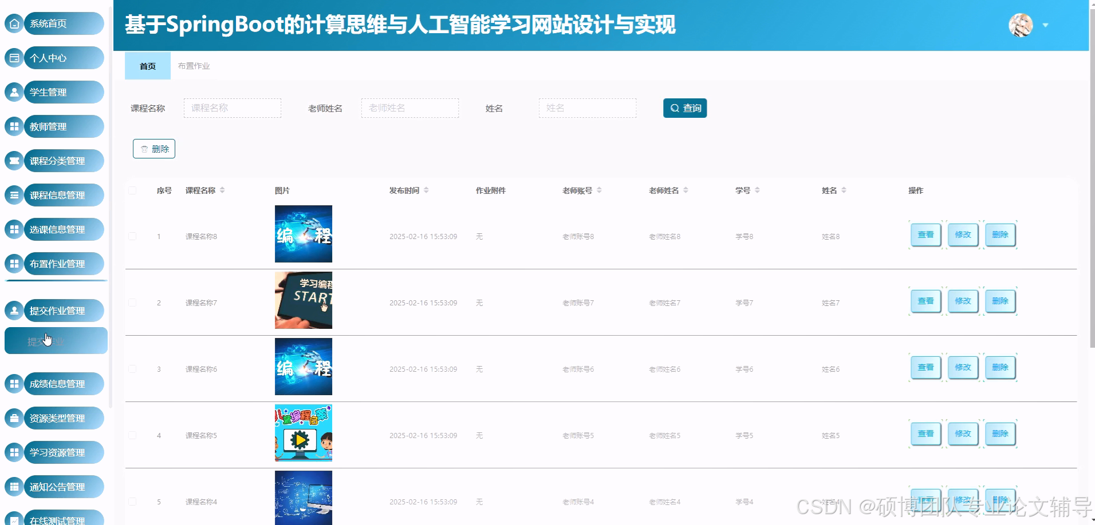Sort by 姓名 column arrows
Image resolution: width=1095 pixels, height=525 pixels.
coord(844,190)
